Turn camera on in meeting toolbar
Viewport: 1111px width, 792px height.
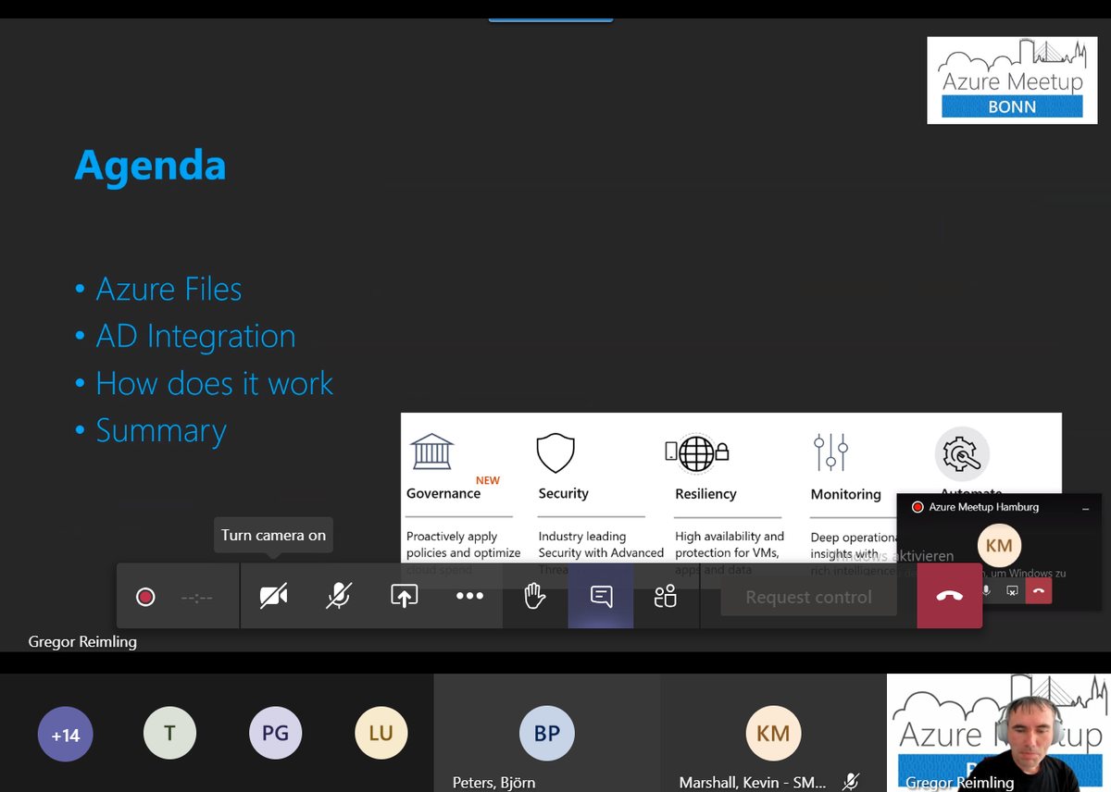(x=273, y=597)
